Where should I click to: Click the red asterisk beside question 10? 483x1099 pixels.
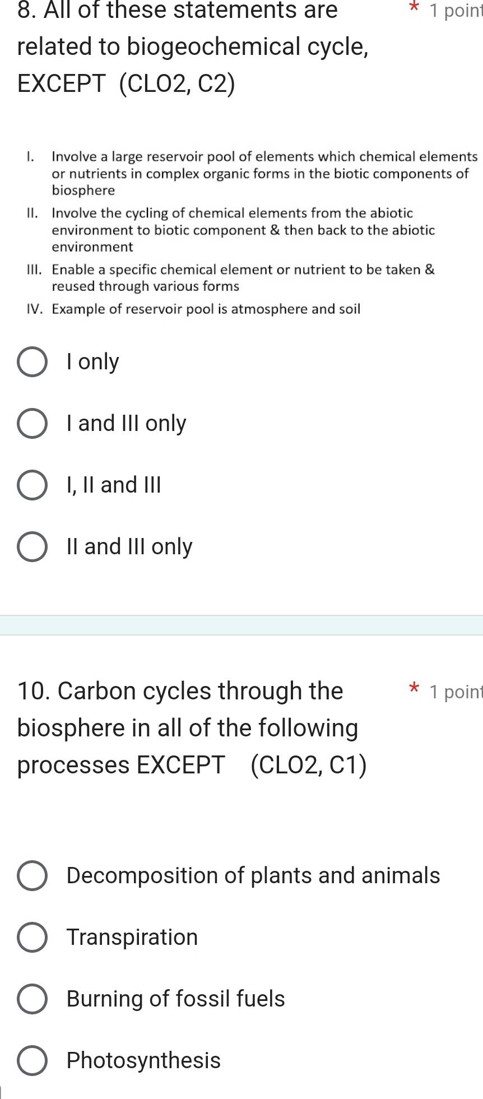(413, 687)
